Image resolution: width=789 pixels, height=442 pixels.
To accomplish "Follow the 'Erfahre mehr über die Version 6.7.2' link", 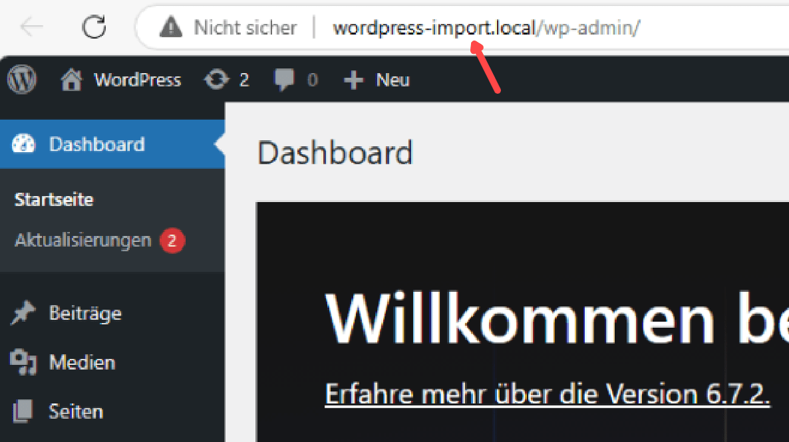I will (x=547, y=394).
